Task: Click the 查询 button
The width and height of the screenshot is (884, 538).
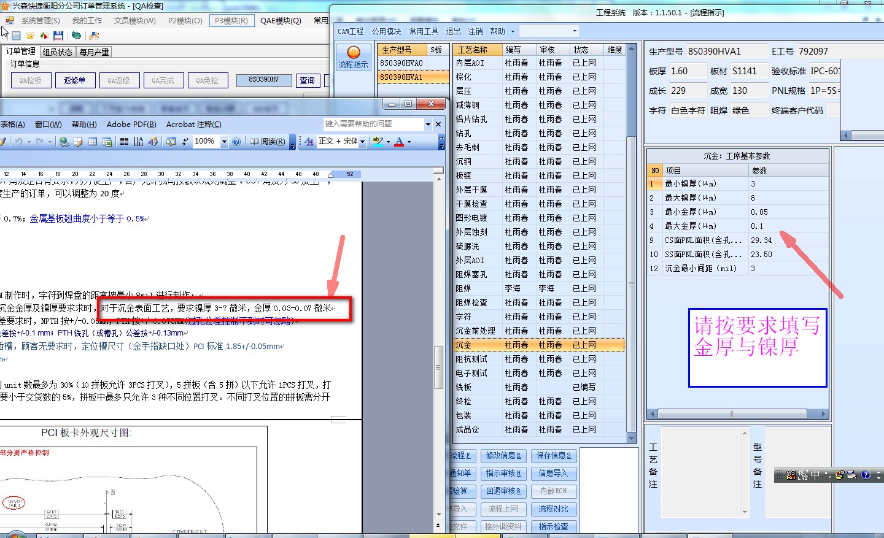Action: coord(307,80)
